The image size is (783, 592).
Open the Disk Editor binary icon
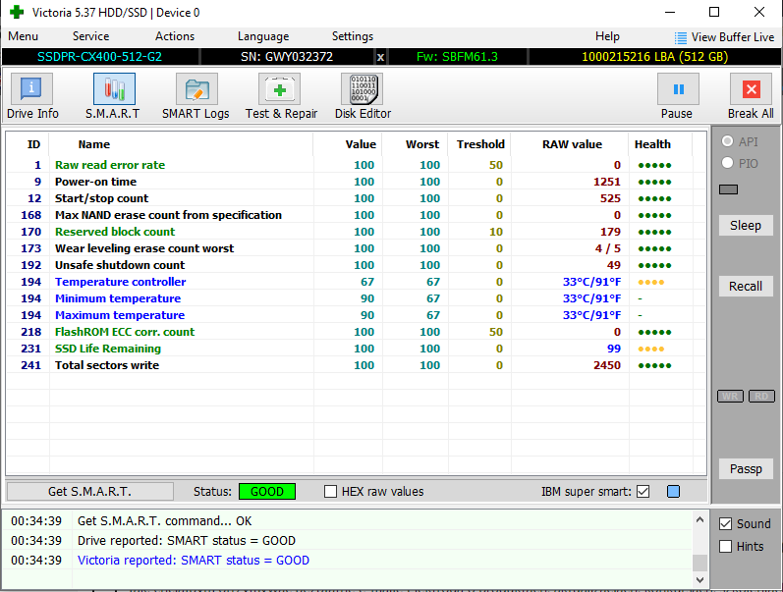pyautogui.click(x=363, y=89)
